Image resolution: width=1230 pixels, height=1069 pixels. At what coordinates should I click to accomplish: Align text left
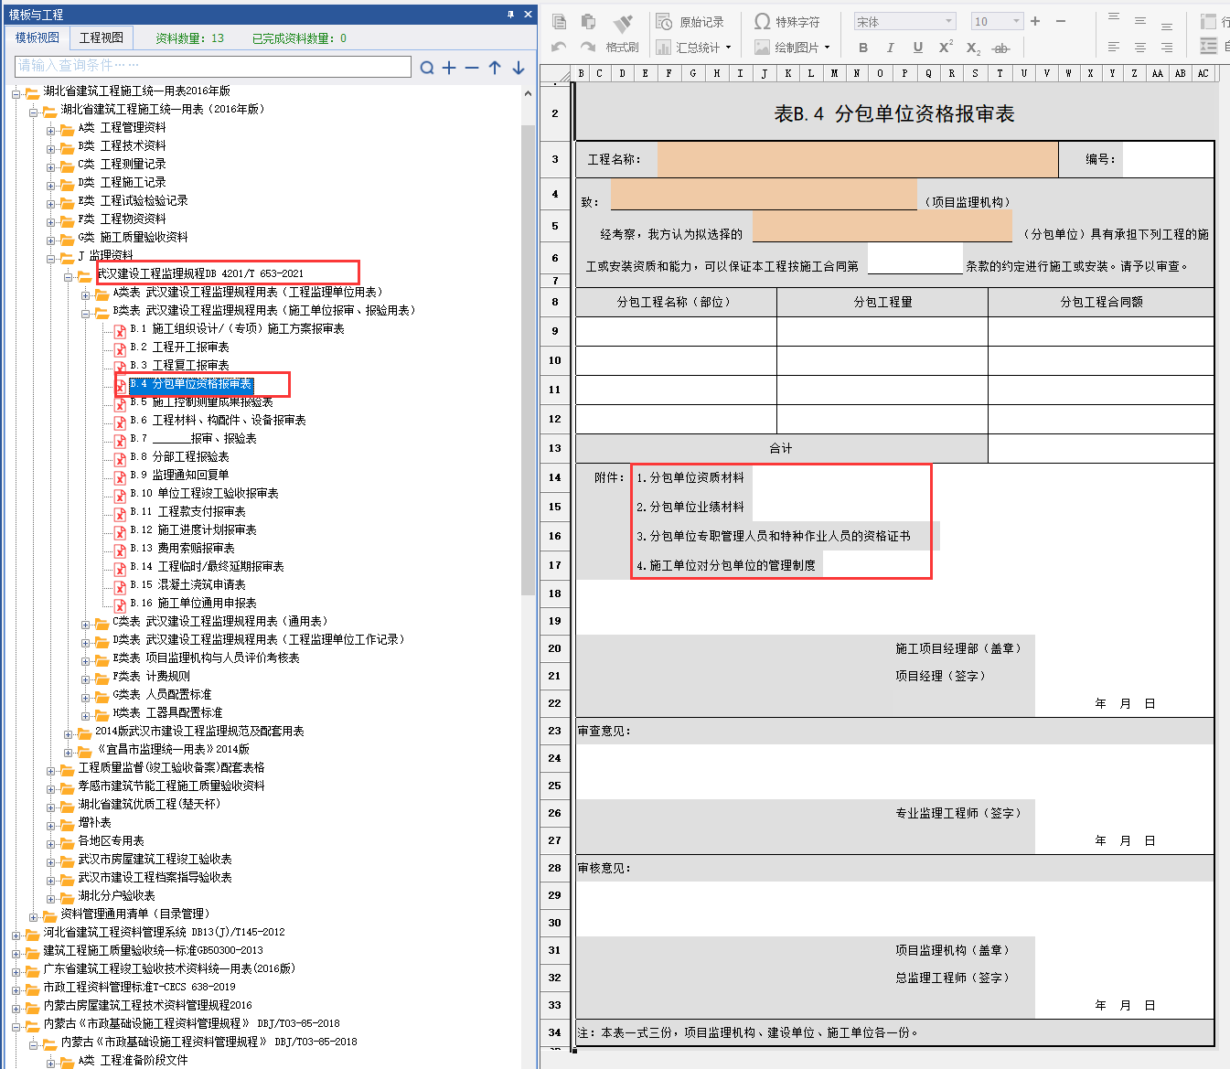click(x=1113, y=47)
